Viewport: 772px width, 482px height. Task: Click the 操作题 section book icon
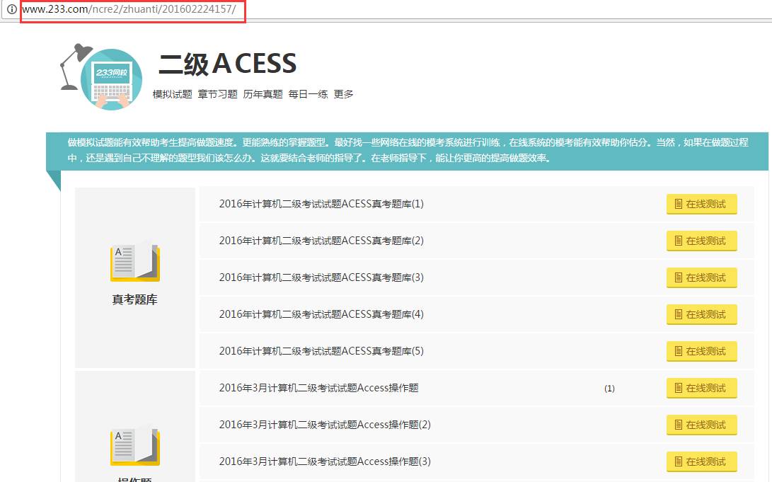pos(135,447)
